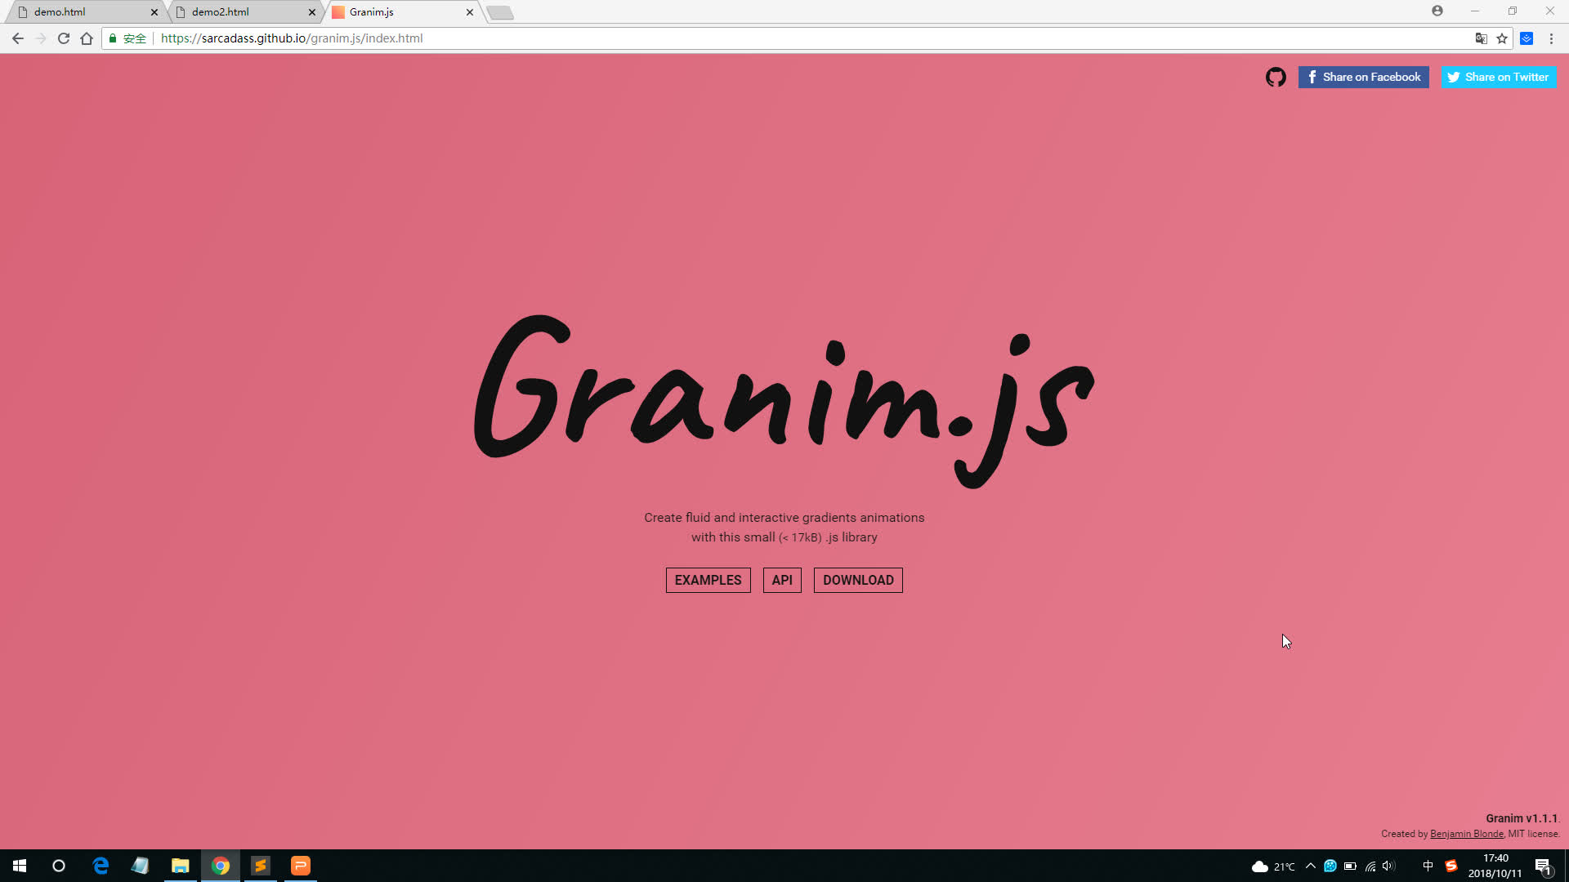Click the GitHub icon in the top right
This screenshot has height=882, width=1569.
click(1276, 77)
